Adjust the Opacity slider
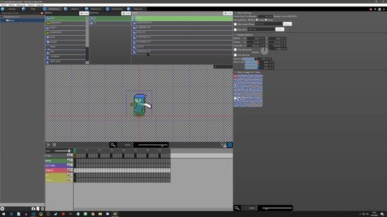Viewport: 387px width, 217px height. tap(249, 59)
